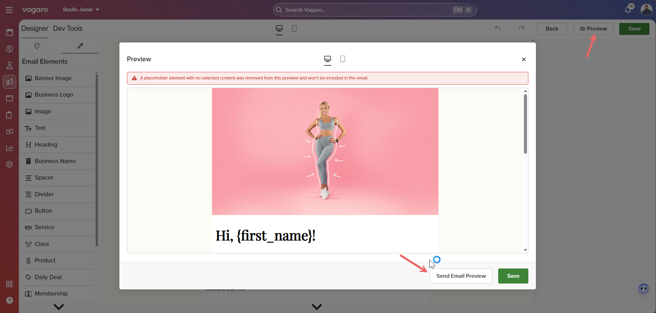Click the Save button in designer toolbar
656x313 pixels.
pos(634,29)
